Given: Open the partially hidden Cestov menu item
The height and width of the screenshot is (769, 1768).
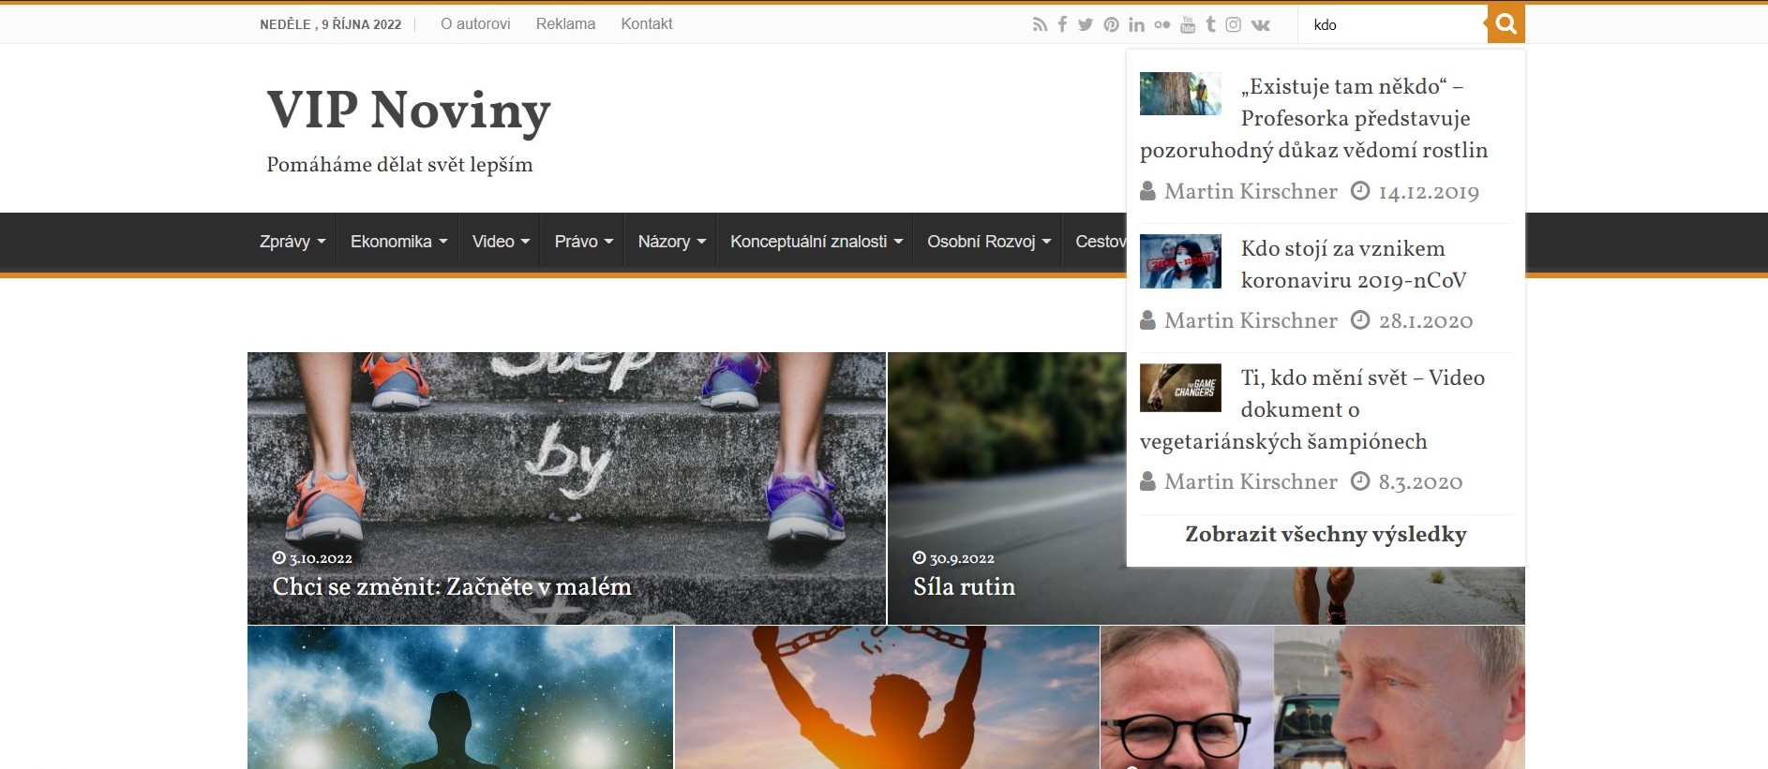Looking at the screenshot, I should pos(1101,242).
